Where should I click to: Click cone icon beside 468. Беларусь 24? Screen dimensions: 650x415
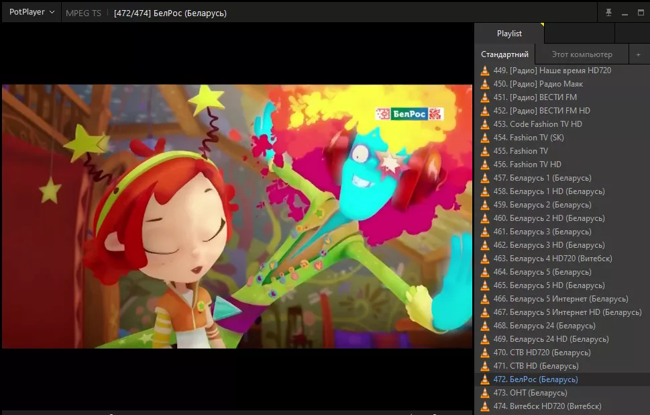pos(484,326)
